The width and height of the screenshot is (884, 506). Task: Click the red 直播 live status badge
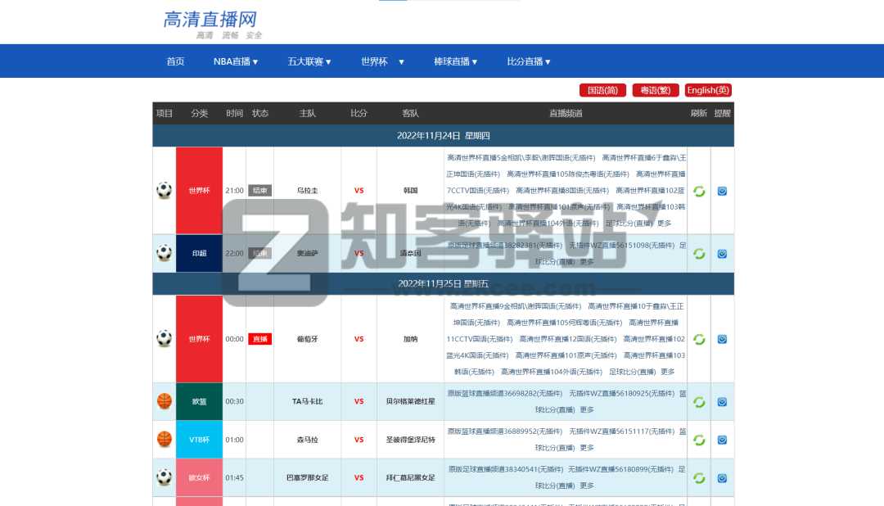click(x=259, y=338)
